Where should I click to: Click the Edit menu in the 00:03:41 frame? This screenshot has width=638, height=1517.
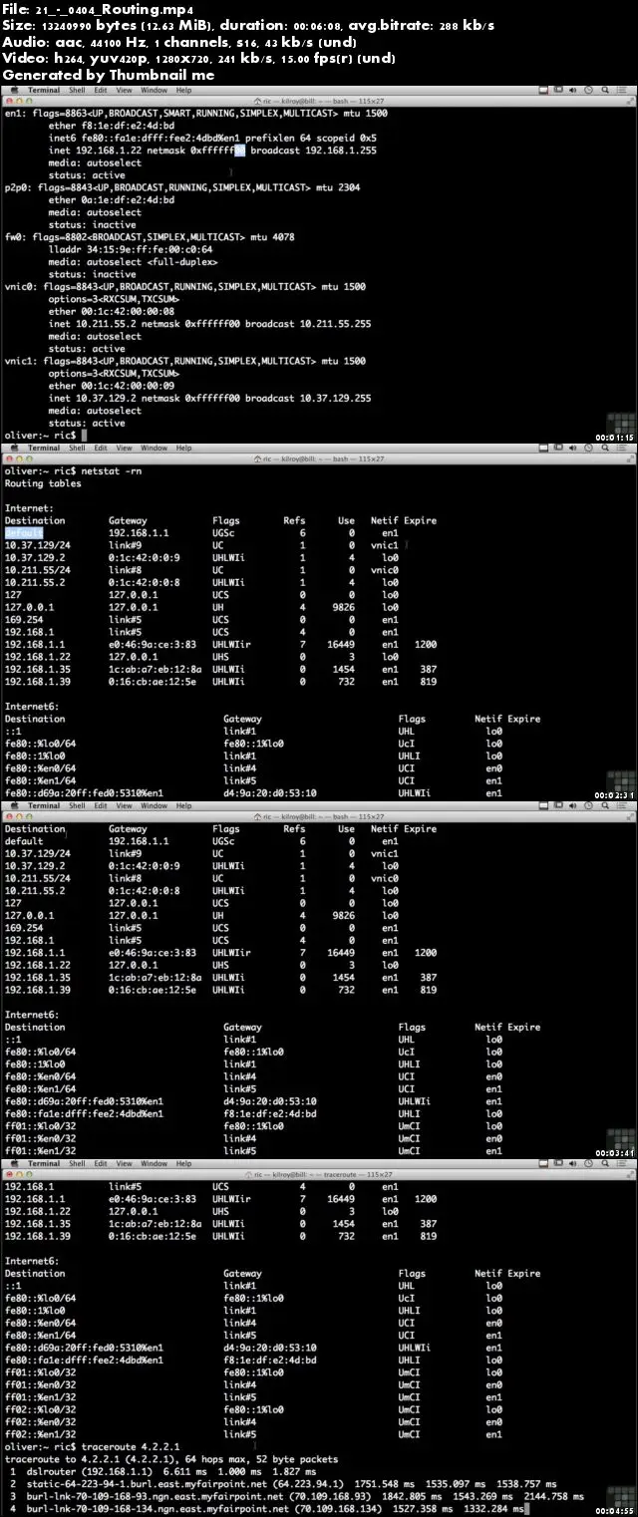(101, 806)
